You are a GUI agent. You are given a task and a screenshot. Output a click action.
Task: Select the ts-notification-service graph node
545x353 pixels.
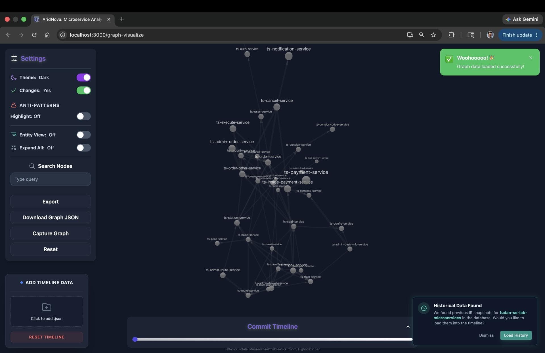tap(288, 56)
